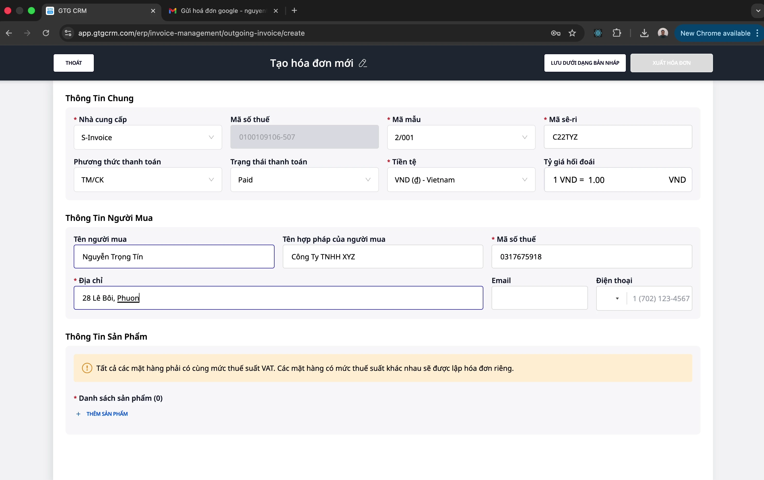
Task: Open the Extensions puzzle icon
Action: (617, 33)
